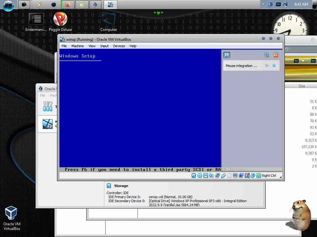The width and height of the screenshot is (317, 237).
Task: Click the USB devices status icon
Action: click(x=224, y=176)
